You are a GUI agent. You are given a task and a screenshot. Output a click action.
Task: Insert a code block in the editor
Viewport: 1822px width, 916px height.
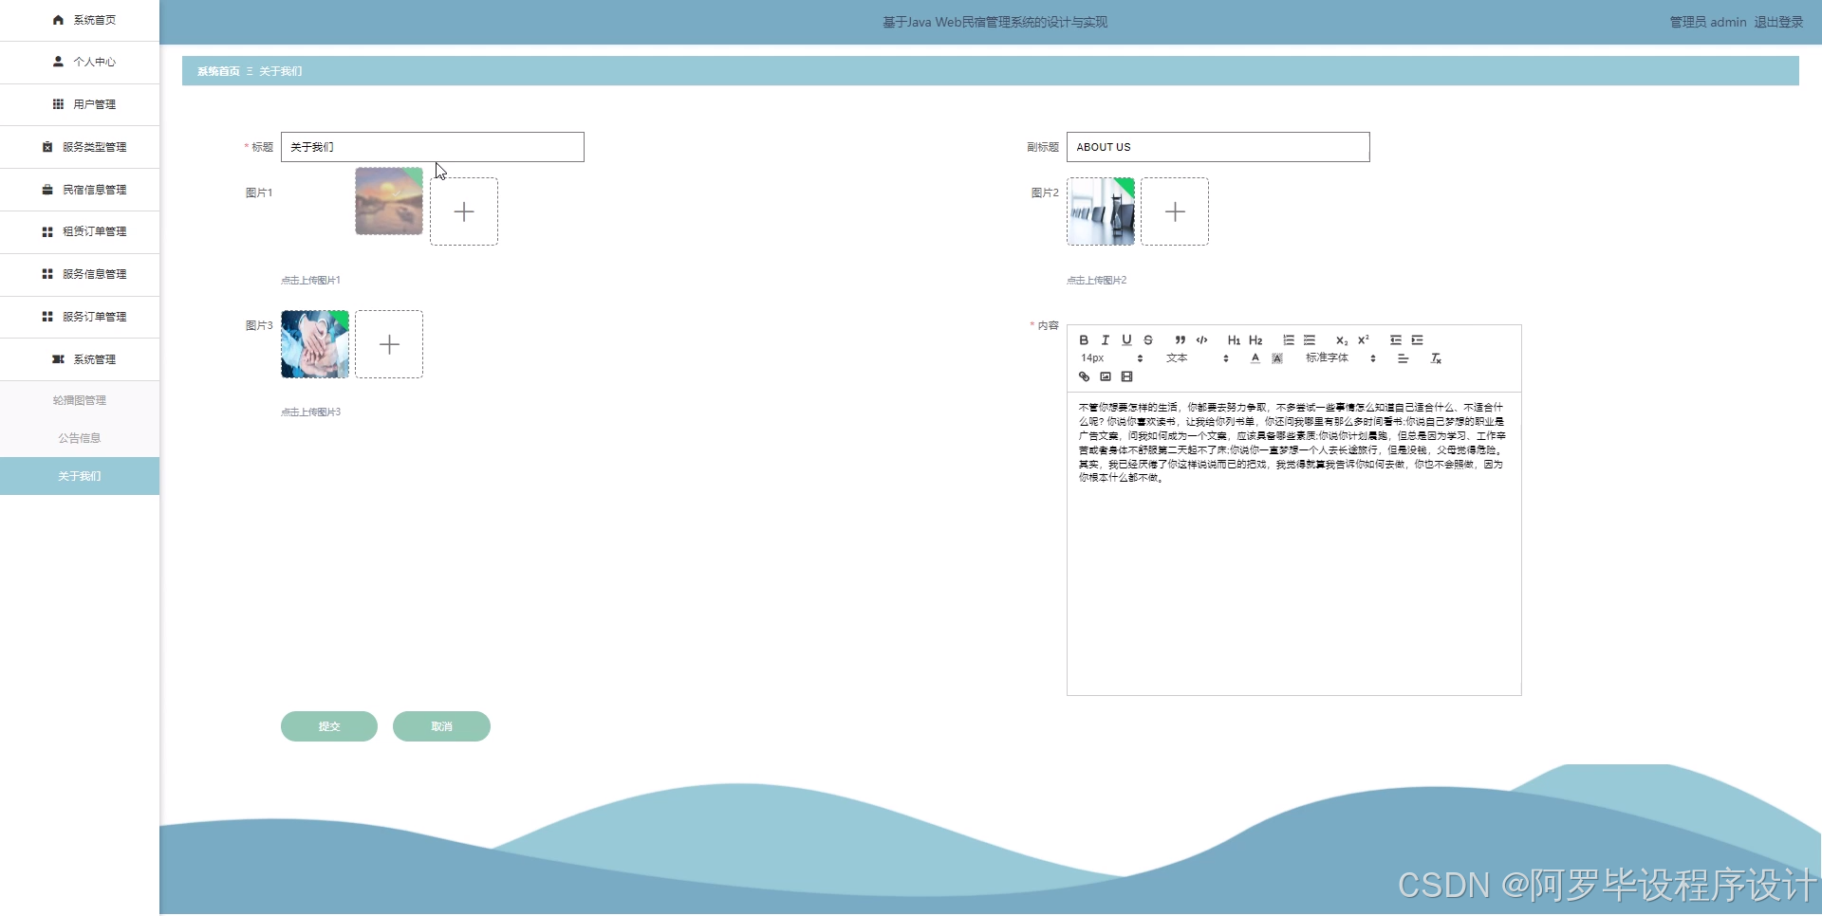pos(1201,340)
